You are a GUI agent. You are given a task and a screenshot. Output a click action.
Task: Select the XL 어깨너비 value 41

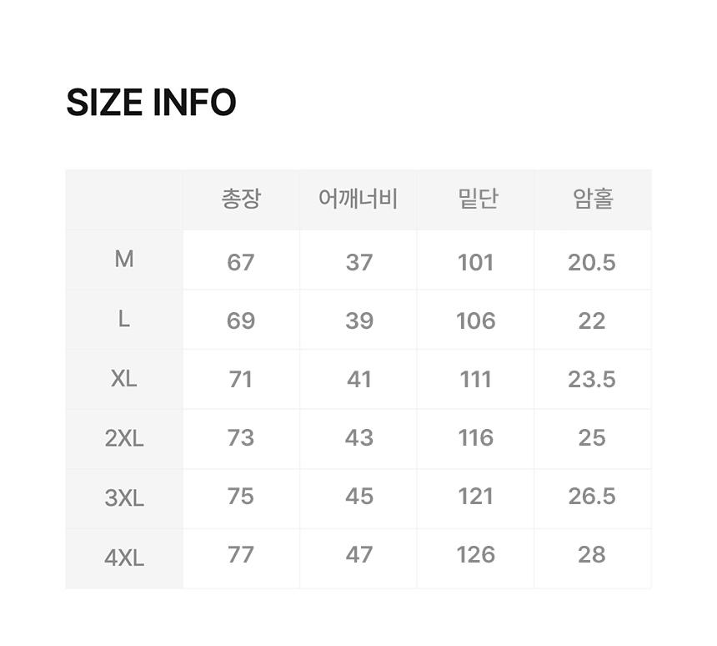tap(358, 379)
